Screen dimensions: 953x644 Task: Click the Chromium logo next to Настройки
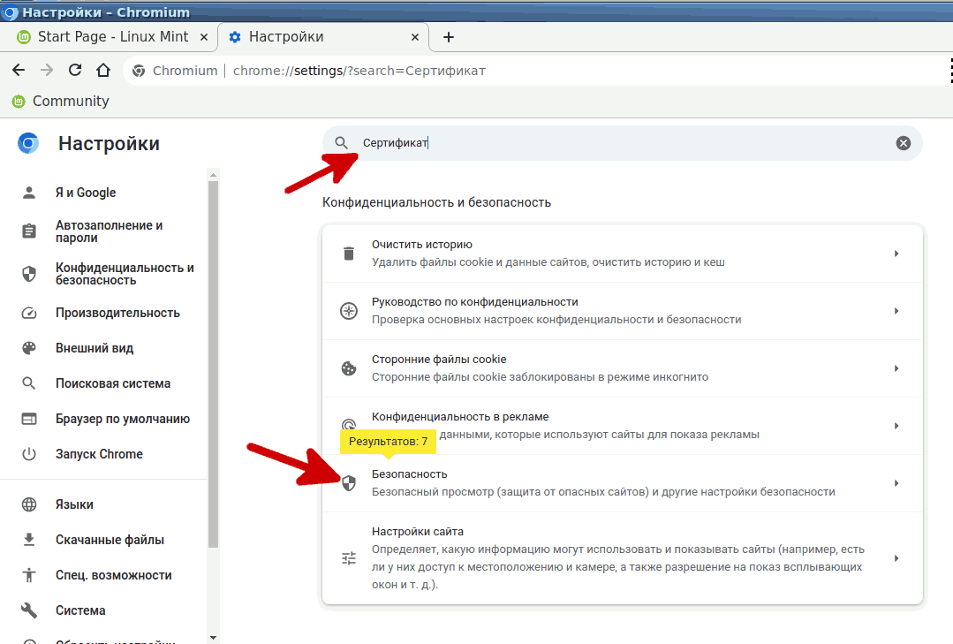pyautogui.click(x=28, y=143)
